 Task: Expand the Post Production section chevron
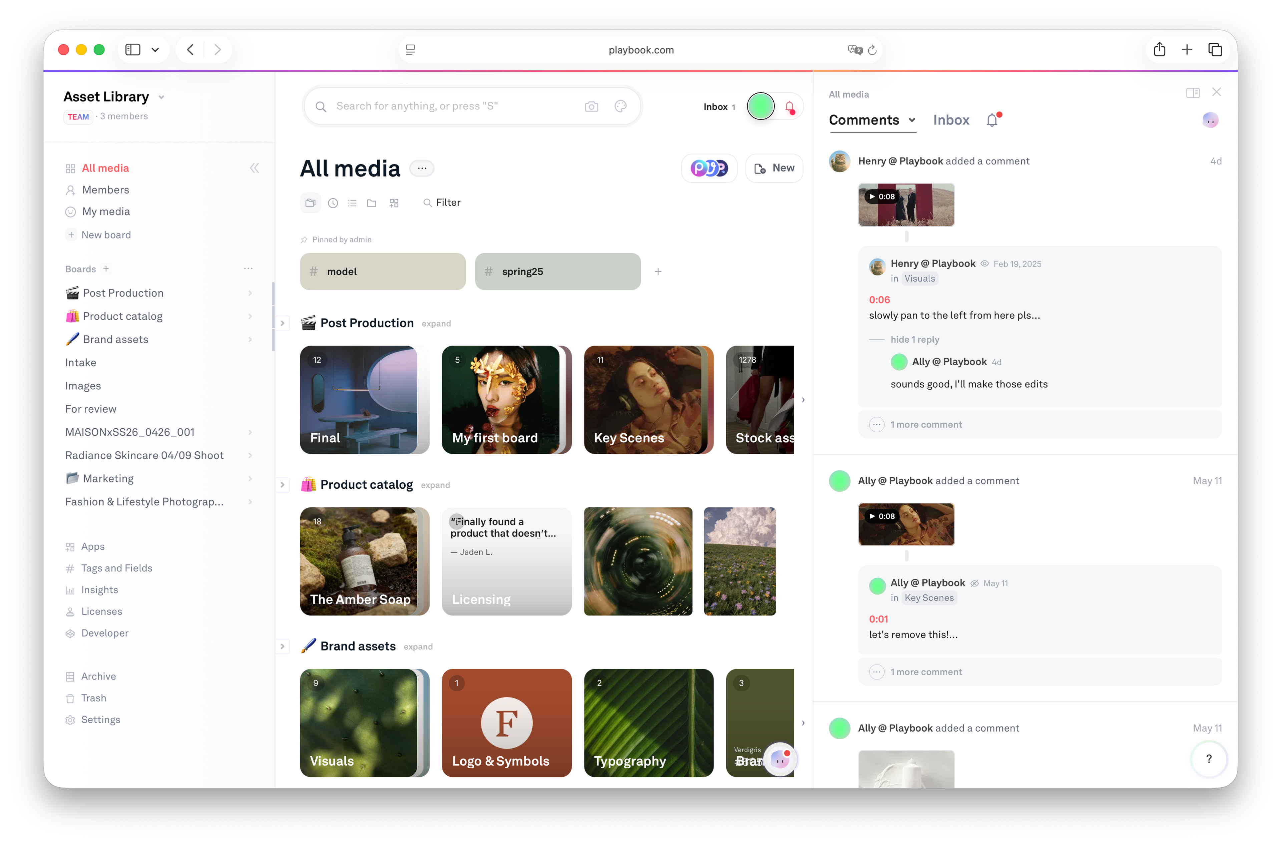(x=283, y=323)
